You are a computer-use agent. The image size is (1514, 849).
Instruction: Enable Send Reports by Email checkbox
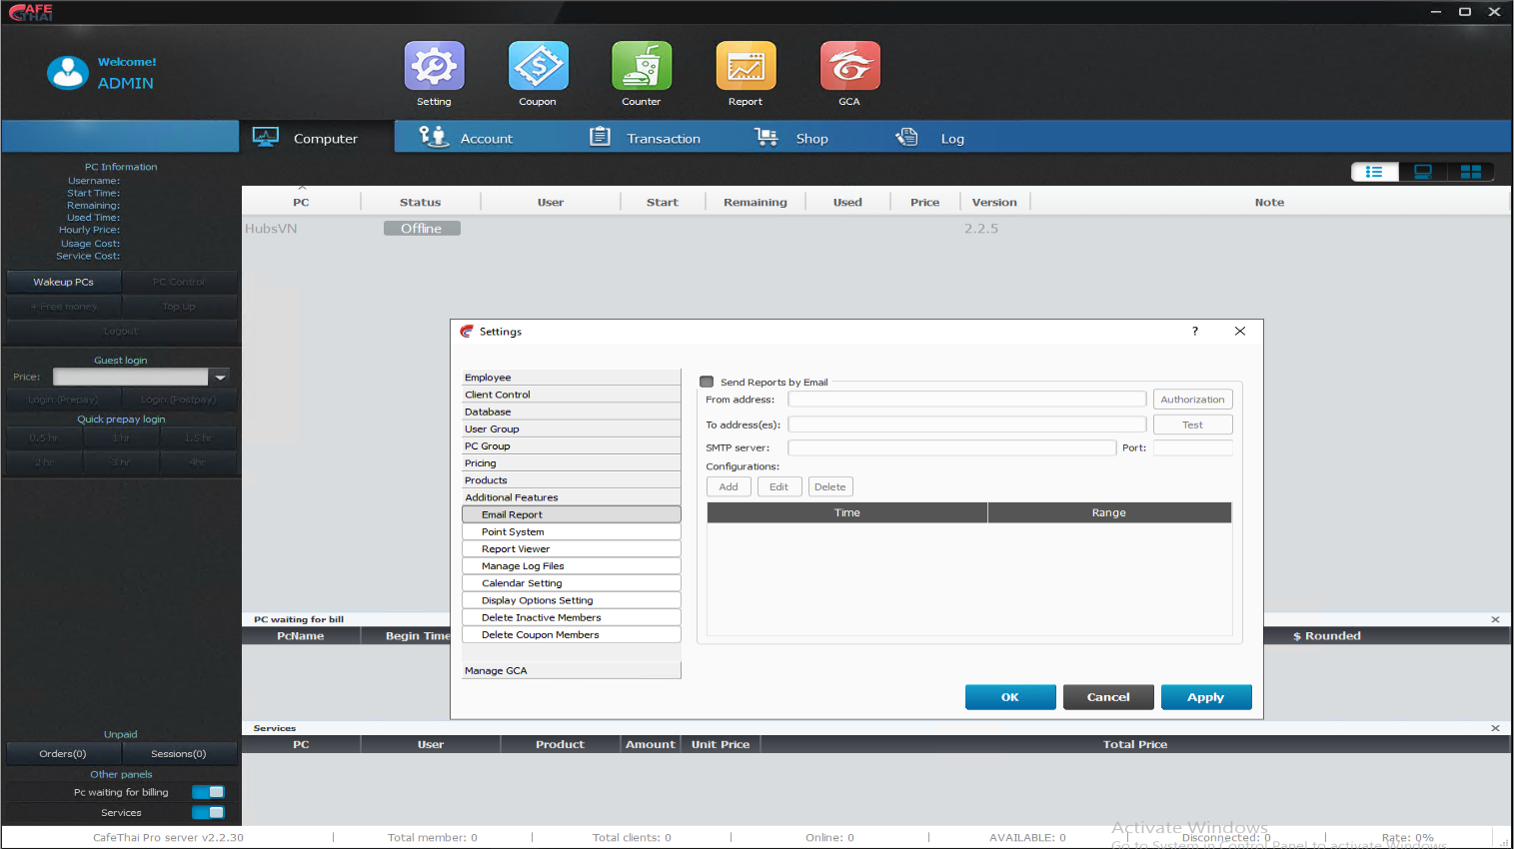[x=708, y=382]
